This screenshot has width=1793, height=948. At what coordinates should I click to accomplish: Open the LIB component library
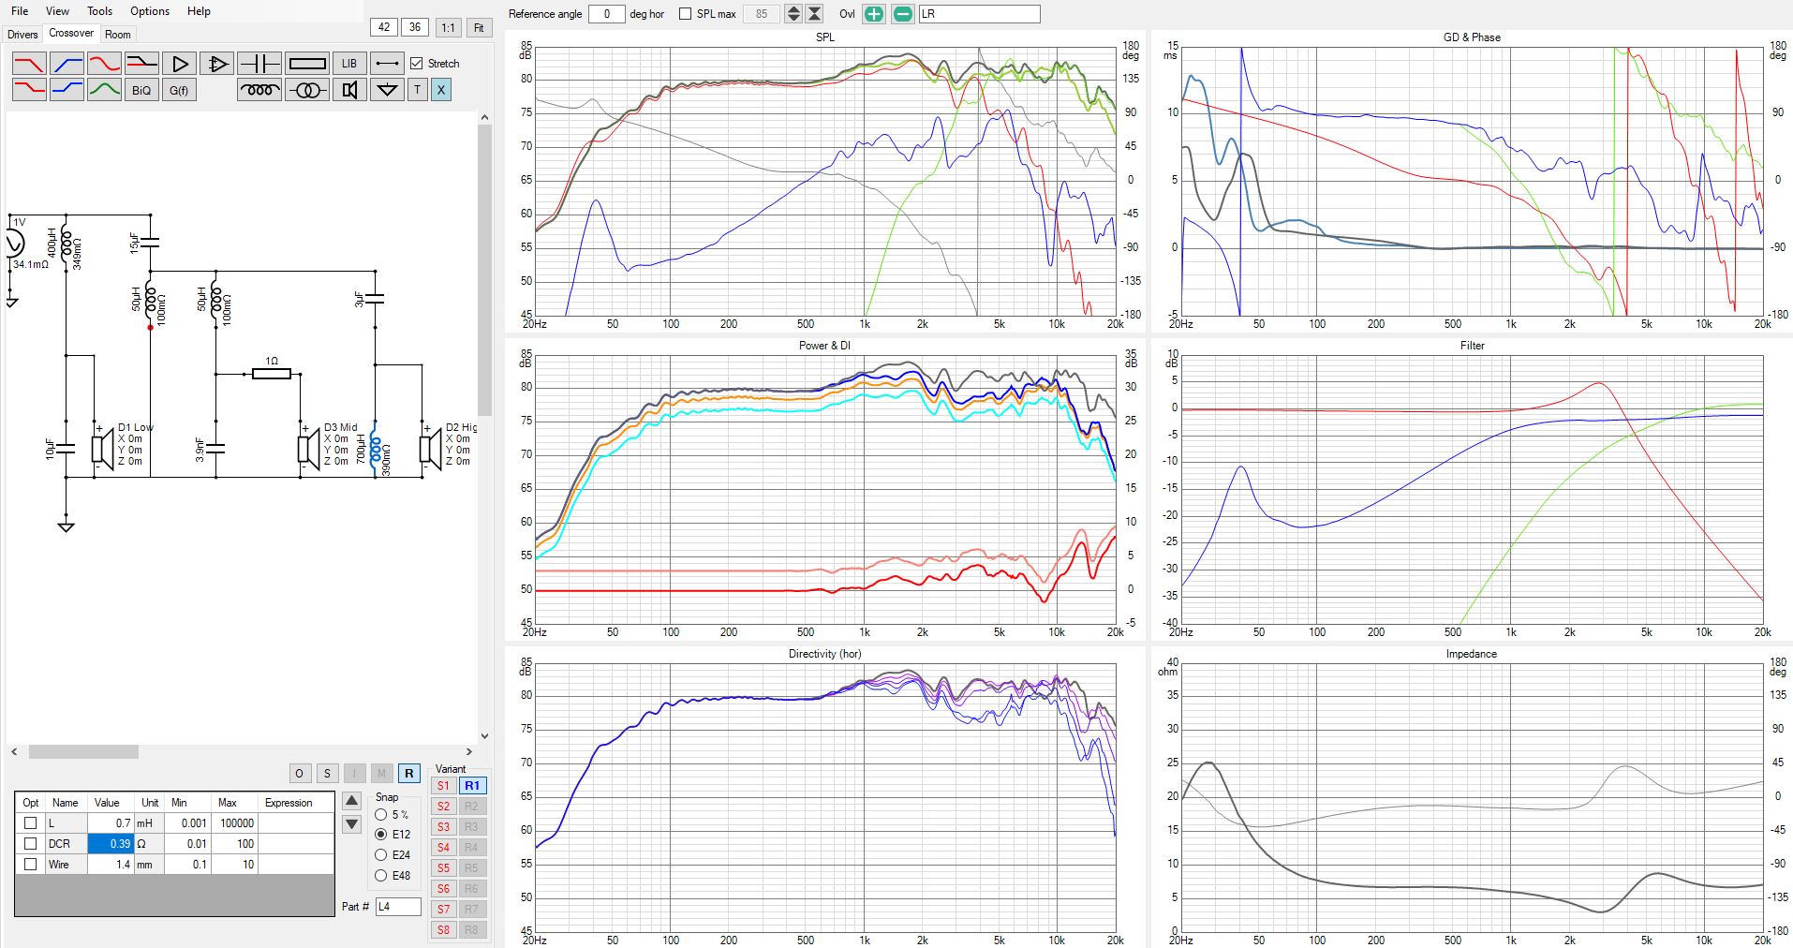tap(349, 64)
